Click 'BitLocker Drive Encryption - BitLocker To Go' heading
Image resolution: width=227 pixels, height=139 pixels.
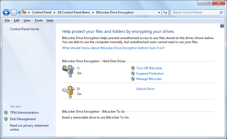click(93, 112)
